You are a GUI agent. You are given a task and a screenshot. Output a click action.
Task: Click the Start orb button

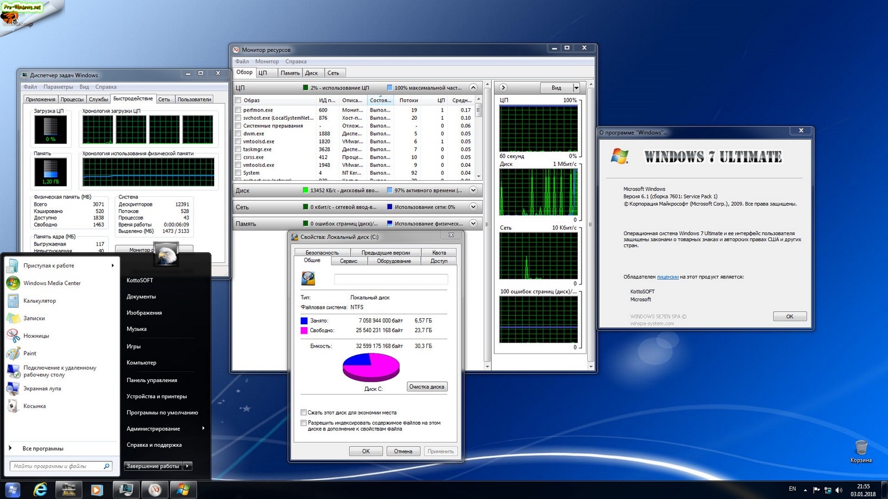coord(12,490)
